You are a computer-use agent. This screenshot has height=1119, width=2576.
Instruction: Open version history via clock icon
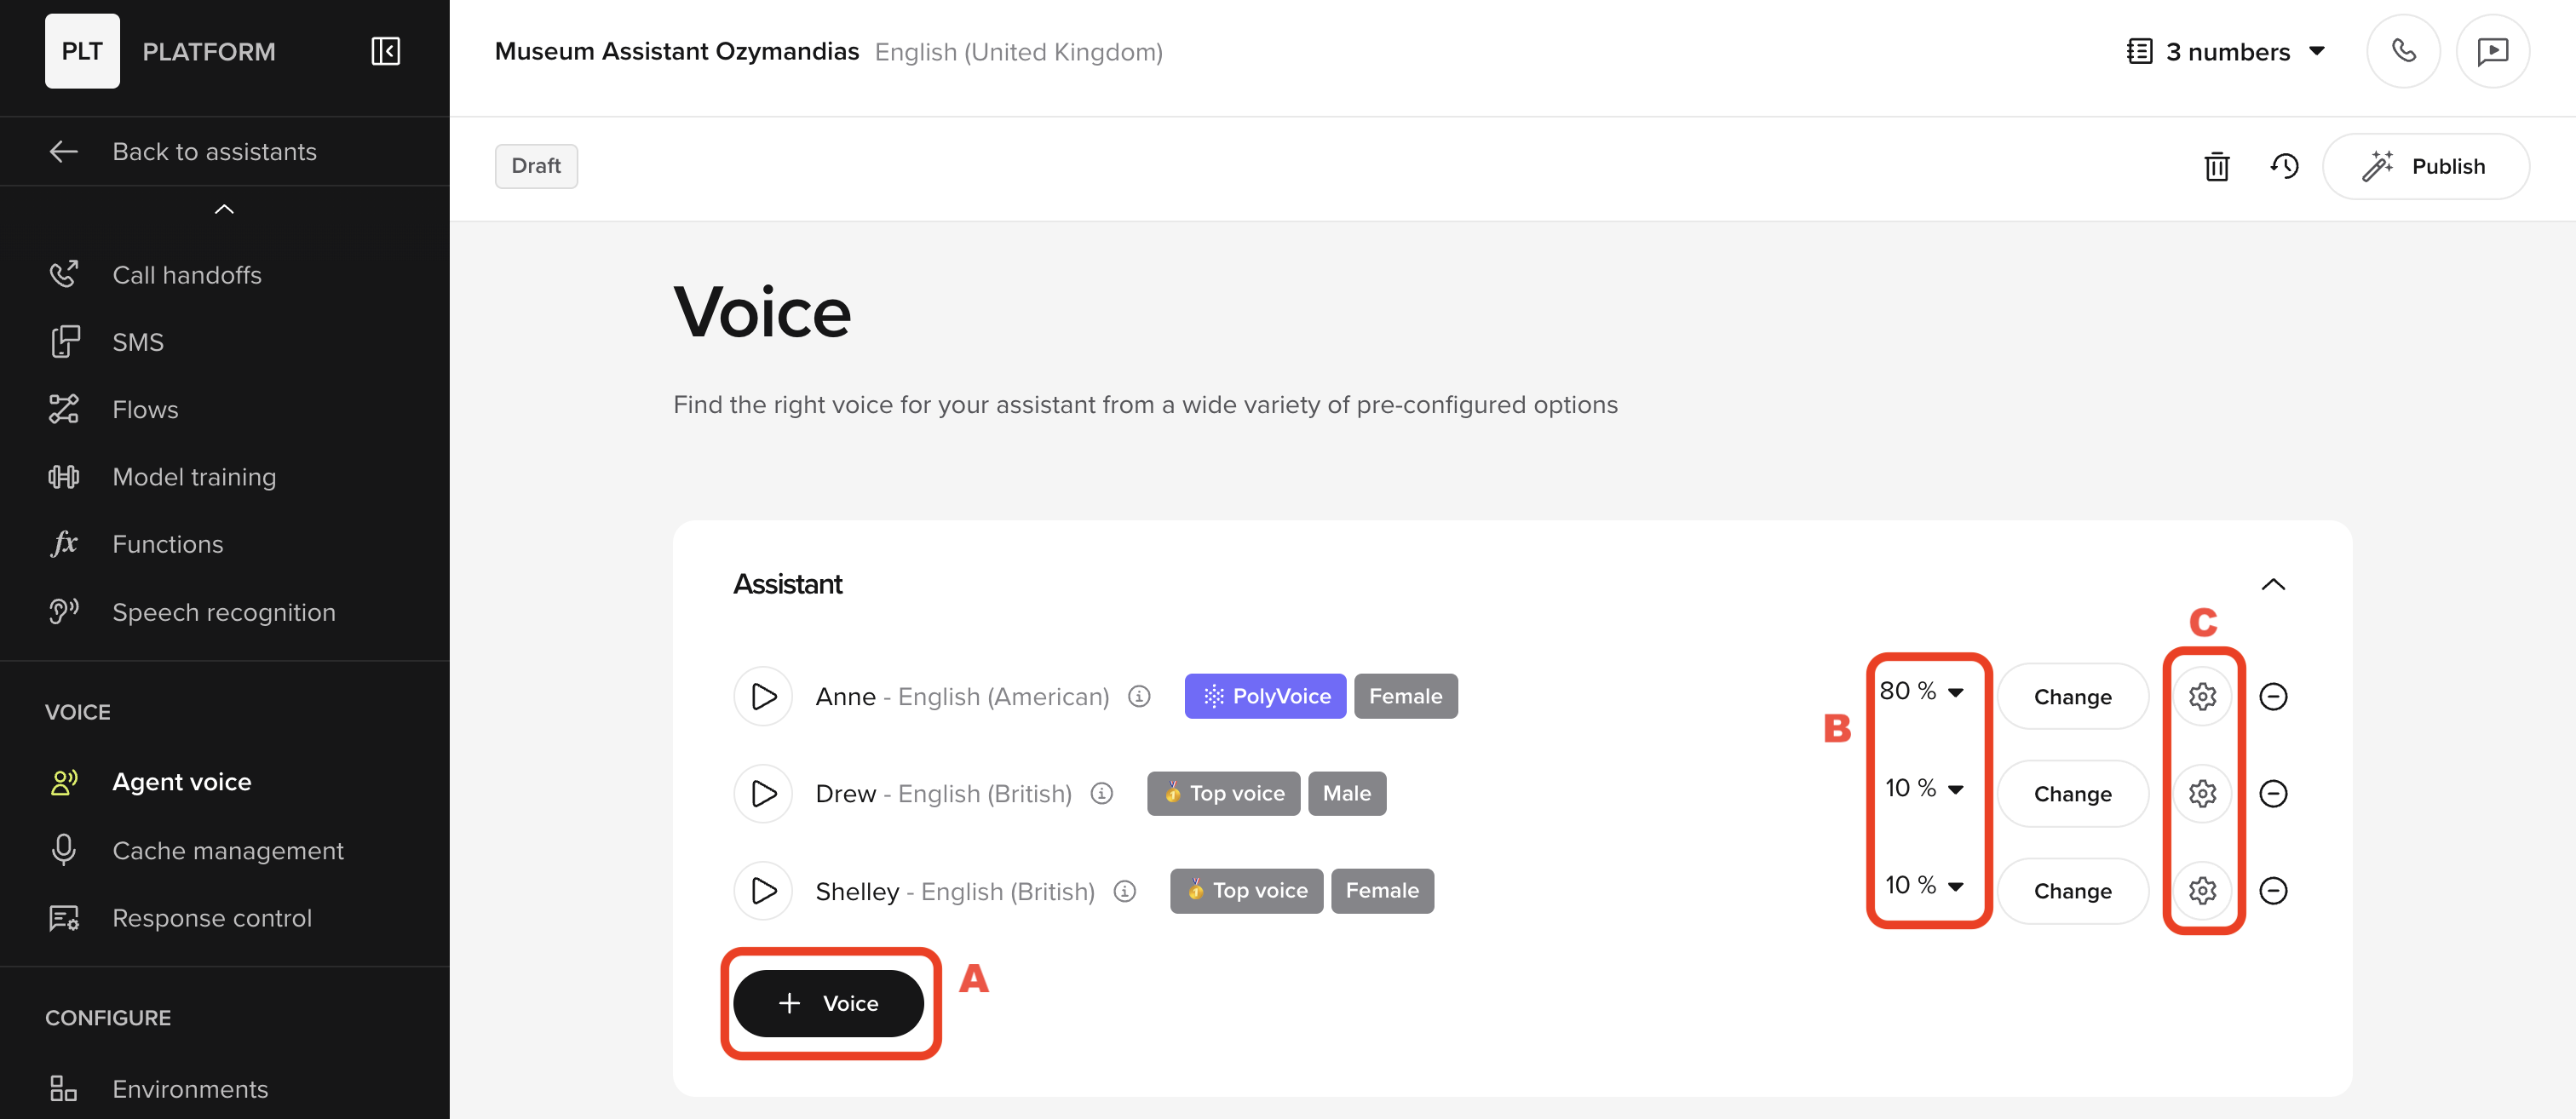click(2285, 166)
